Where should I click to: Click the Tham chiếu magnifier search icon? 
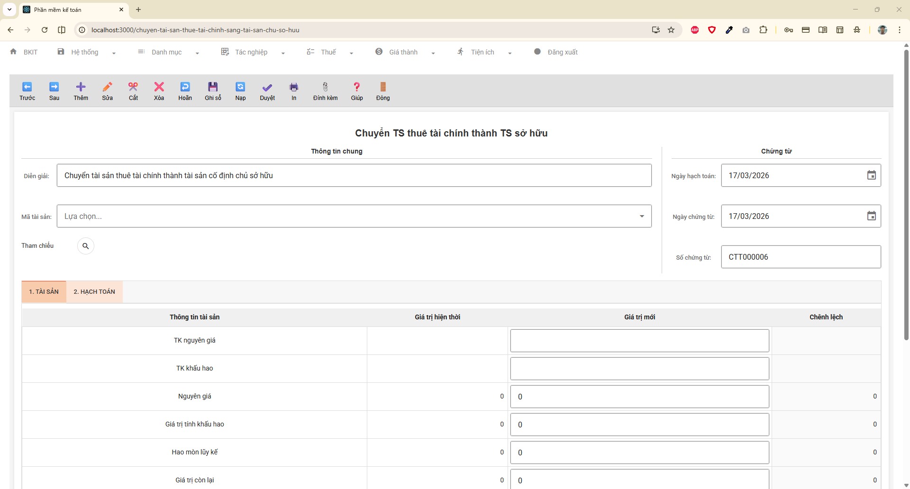click(86, 246)
